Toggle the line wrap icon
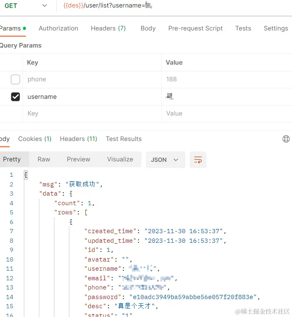 coord(198,160)
